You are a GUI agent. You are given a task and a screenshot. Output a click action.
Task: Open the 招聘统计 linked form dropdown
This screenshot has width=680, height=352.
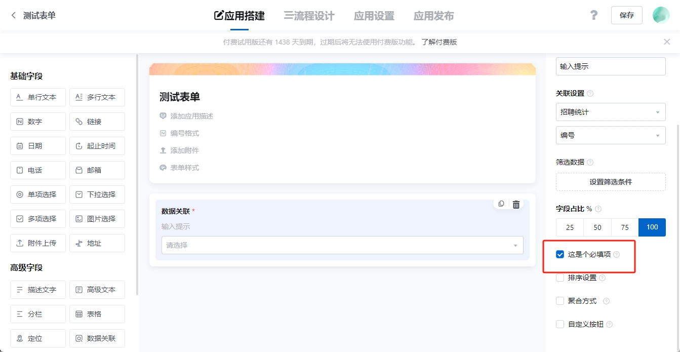click(611, 111)
